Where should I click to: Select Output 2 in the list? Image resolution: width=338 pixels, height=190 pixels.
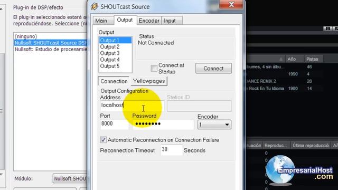point(115,47)
